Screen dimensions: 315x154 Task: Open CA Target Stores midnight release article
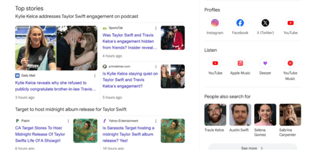(40, 134)
